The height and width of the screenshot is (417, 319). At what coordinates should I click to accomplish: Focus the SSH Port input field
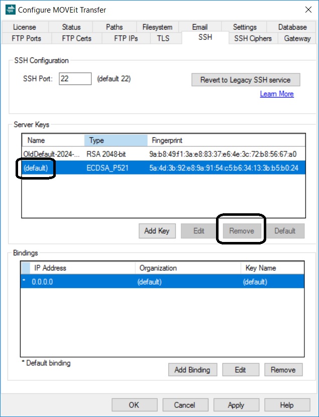pyautogui.click(x=75, y=78)
